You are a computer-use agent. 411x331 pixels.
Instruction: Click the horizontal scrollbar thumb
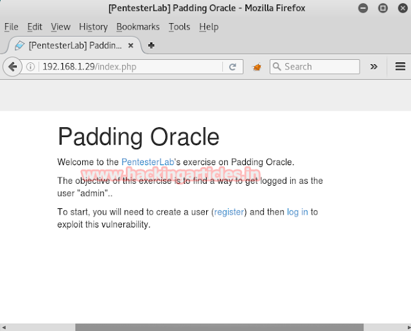219,327
